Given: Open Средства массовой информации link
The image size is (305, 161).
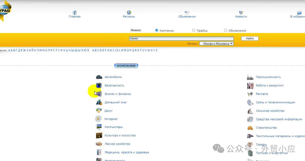Looking at the screenshot, I should click(279, 119).
